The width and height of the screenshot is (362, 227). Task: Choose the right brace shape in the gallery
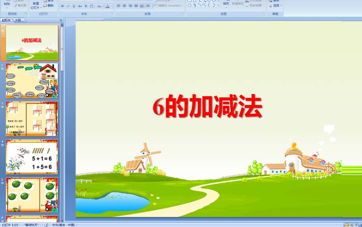click(214, 5)
